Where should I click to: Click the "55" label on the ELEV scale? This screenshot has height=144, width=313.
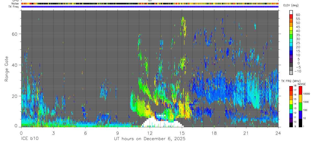coord(298,19)
